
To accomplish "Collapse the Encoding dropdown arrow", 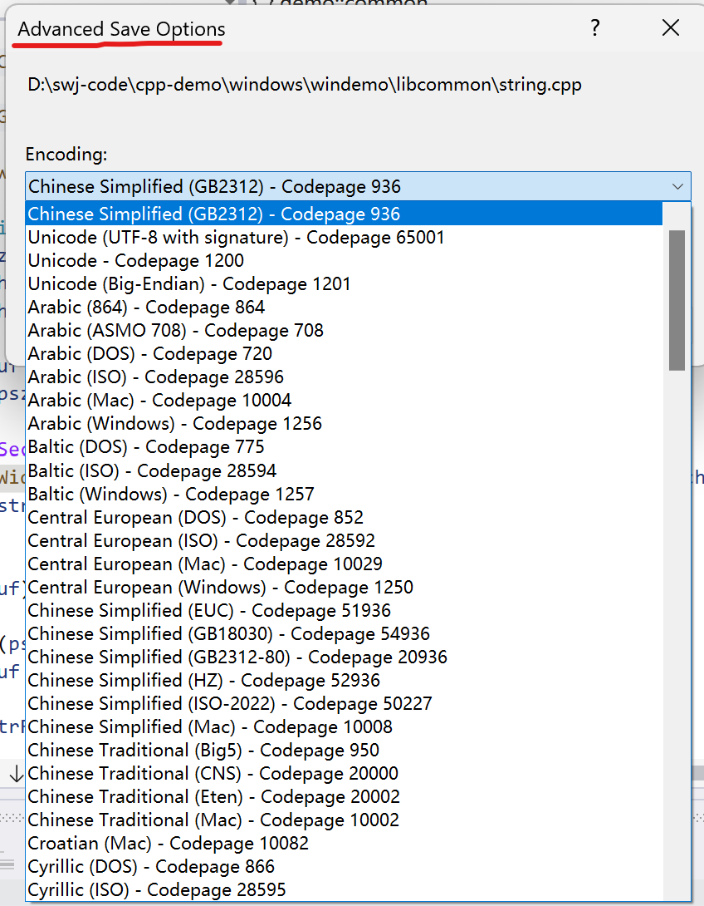I will [x=677, y=187].
